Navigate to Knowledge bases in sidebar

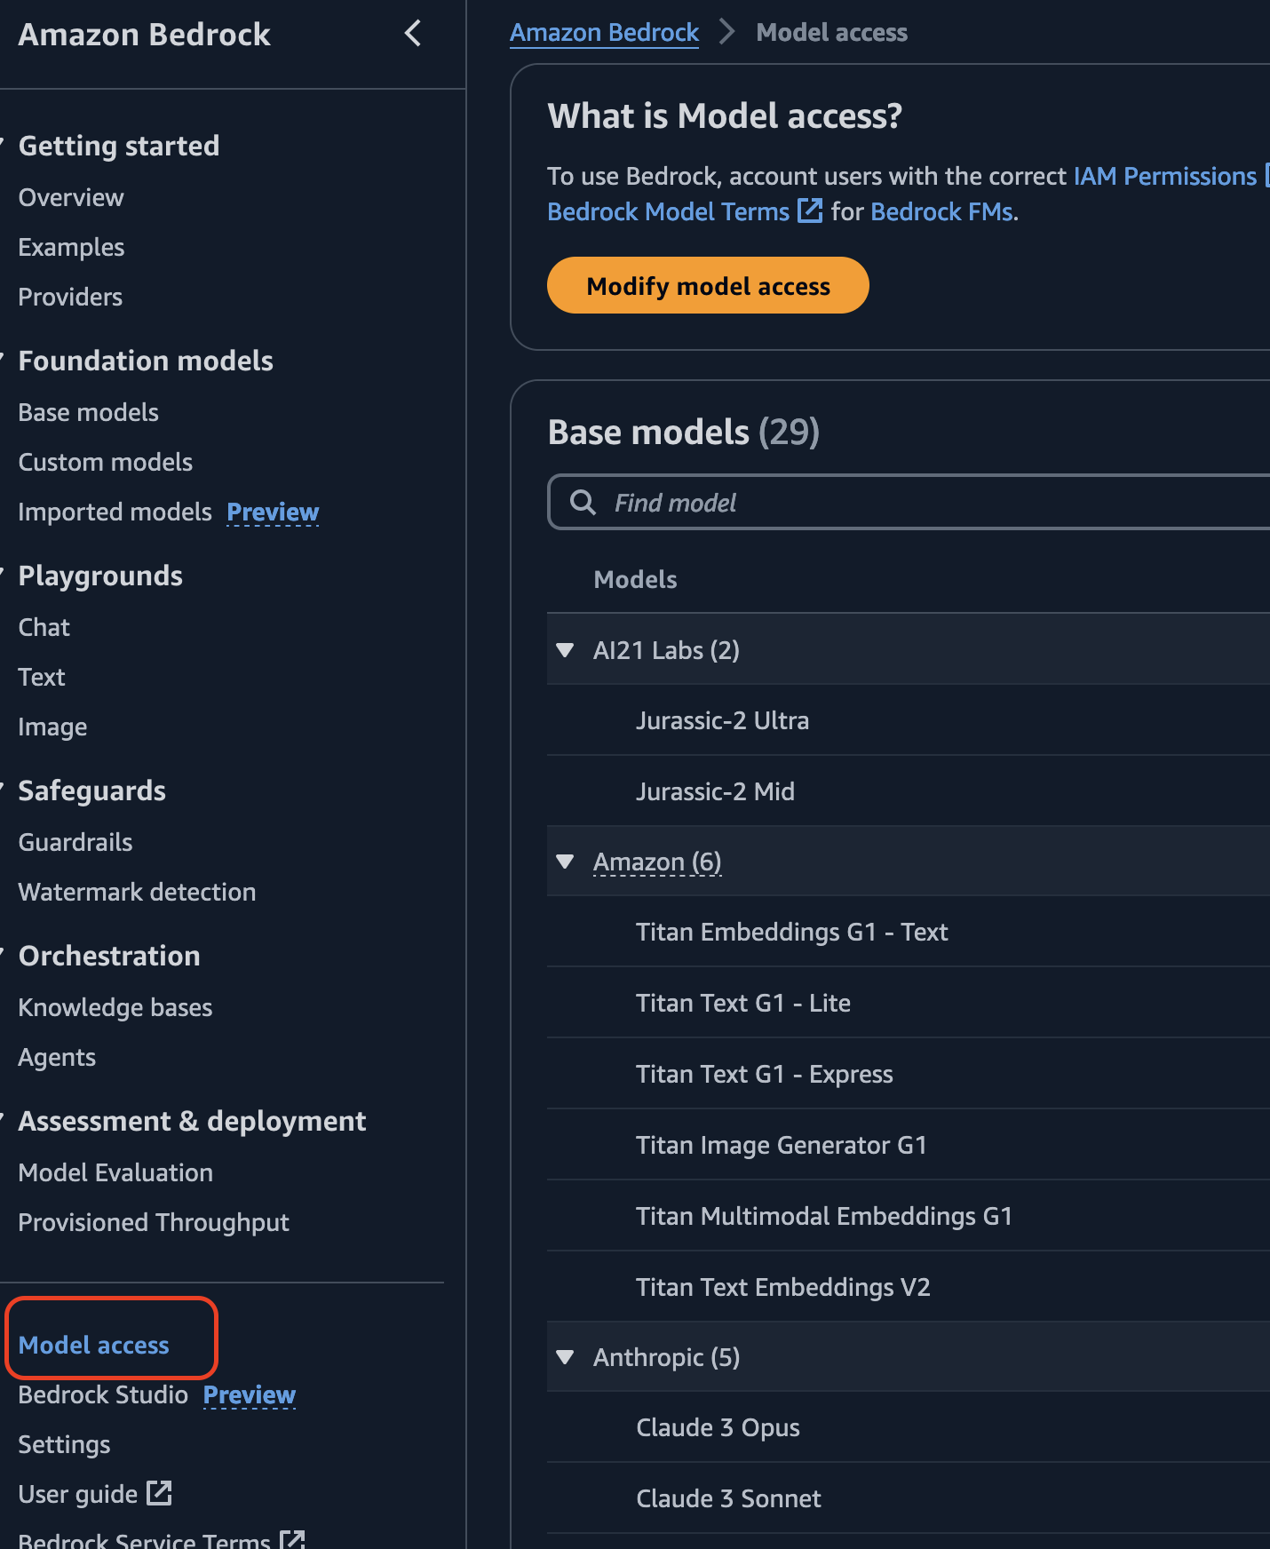point(115,1007)
